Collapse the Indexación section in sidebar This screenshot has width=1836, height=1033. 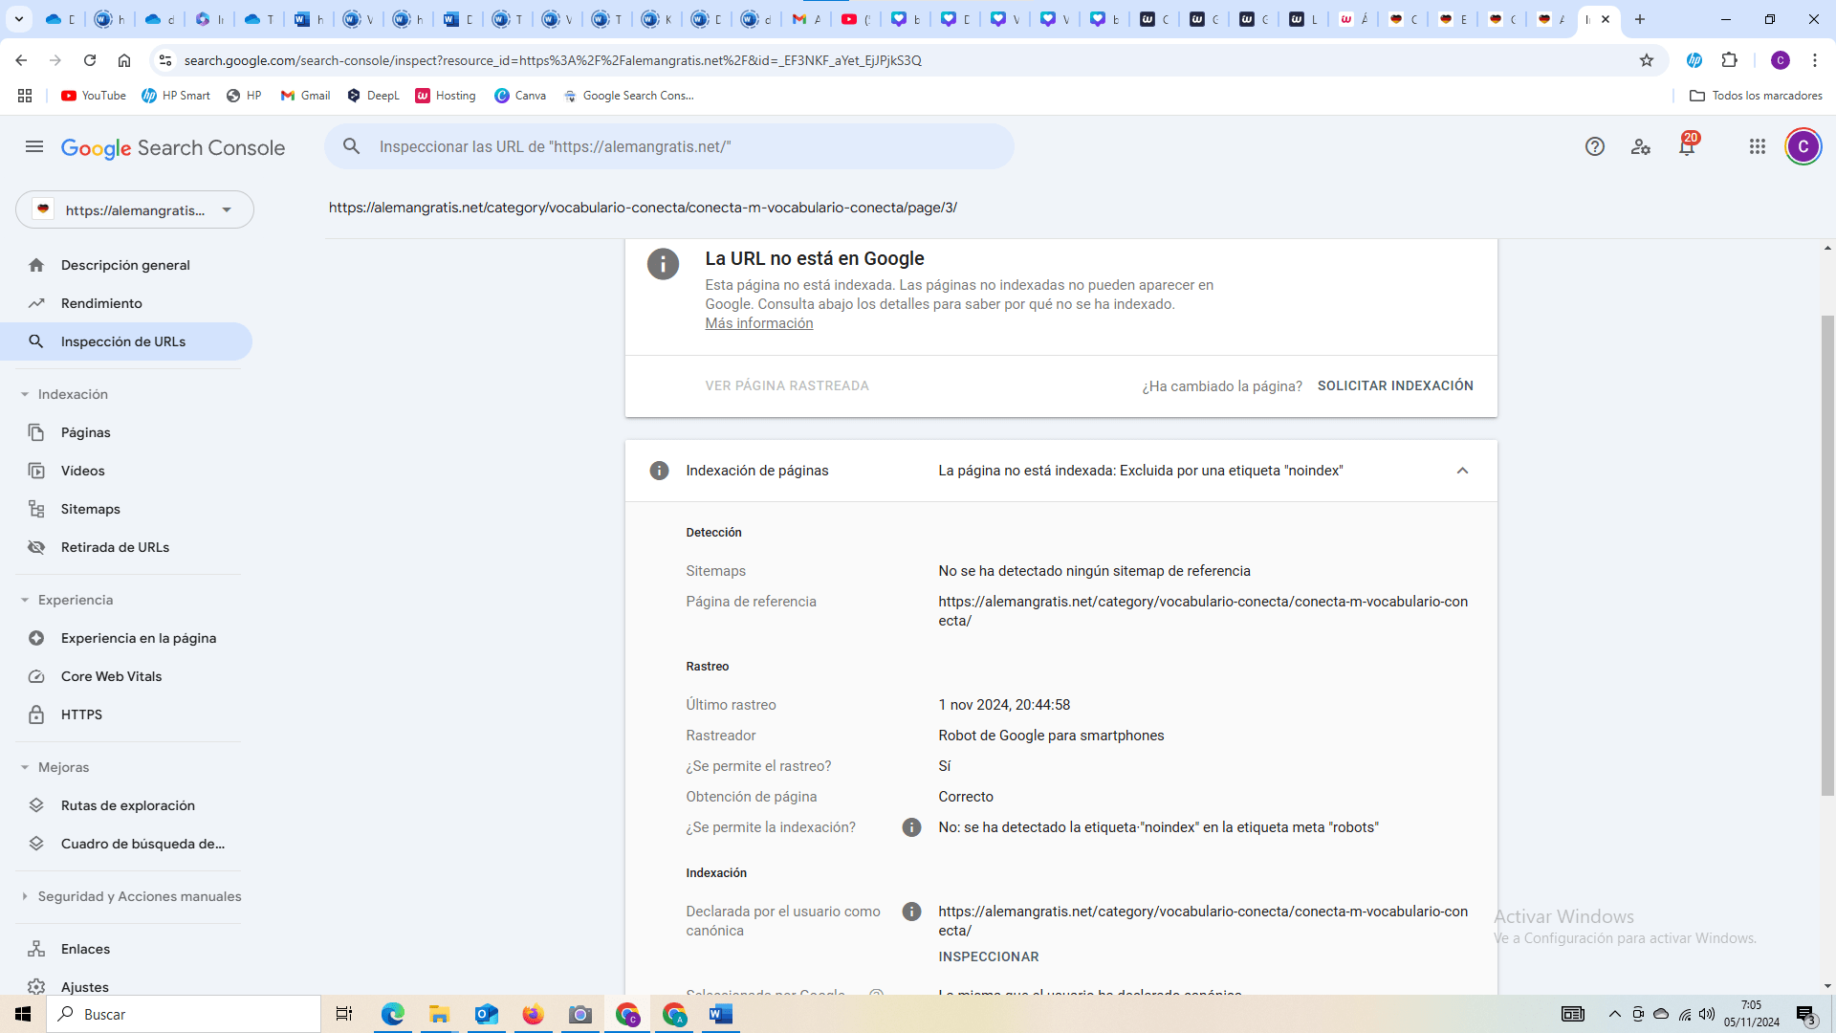tap(25, 394)
